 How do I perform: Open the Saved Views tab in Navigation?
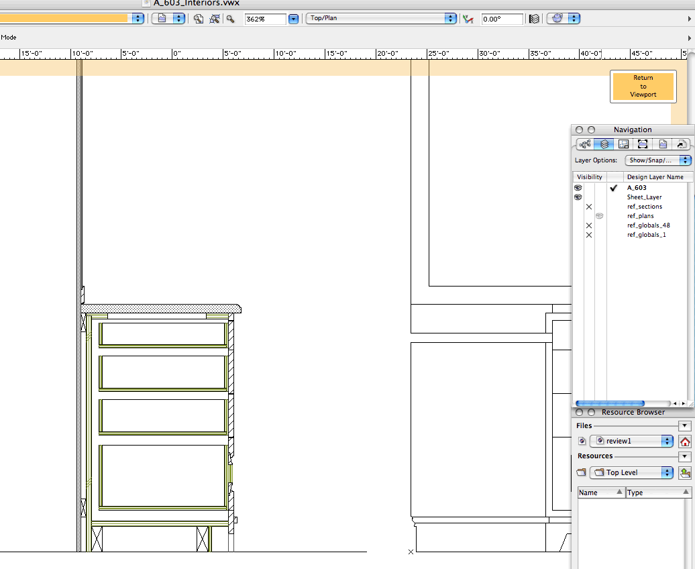coord(663,144)
